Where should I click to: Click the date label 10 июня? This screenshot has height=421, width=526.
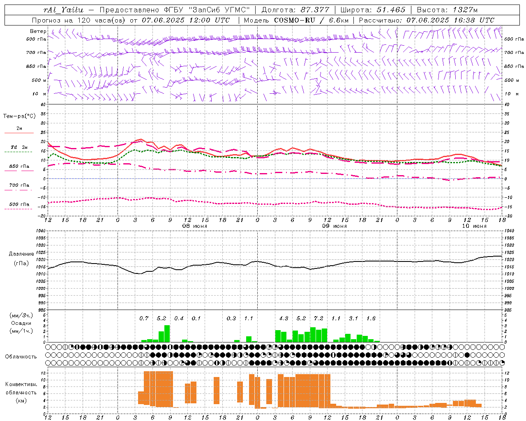click(x=474, y=226)
